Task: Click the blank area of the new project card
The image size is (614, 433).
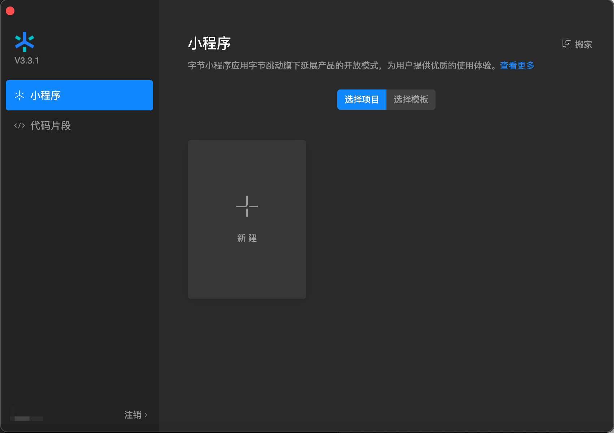Action: (247, 274)
